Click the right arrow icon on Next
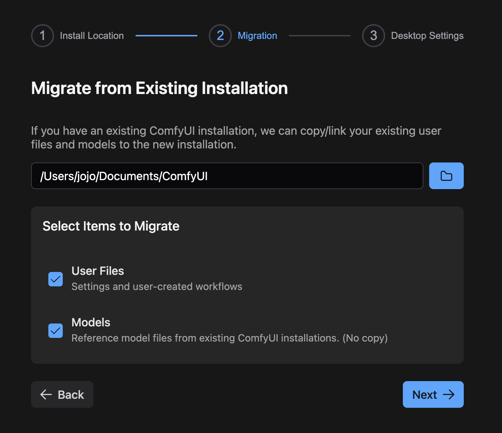The width and height of the screenshot is (502, 433). pyautogui.click(x=449, y=394)
